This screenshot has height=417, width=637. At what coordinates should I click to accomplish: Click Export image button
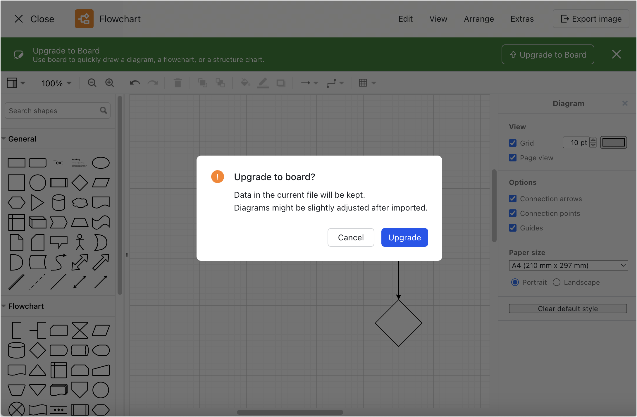click(591, 19)
